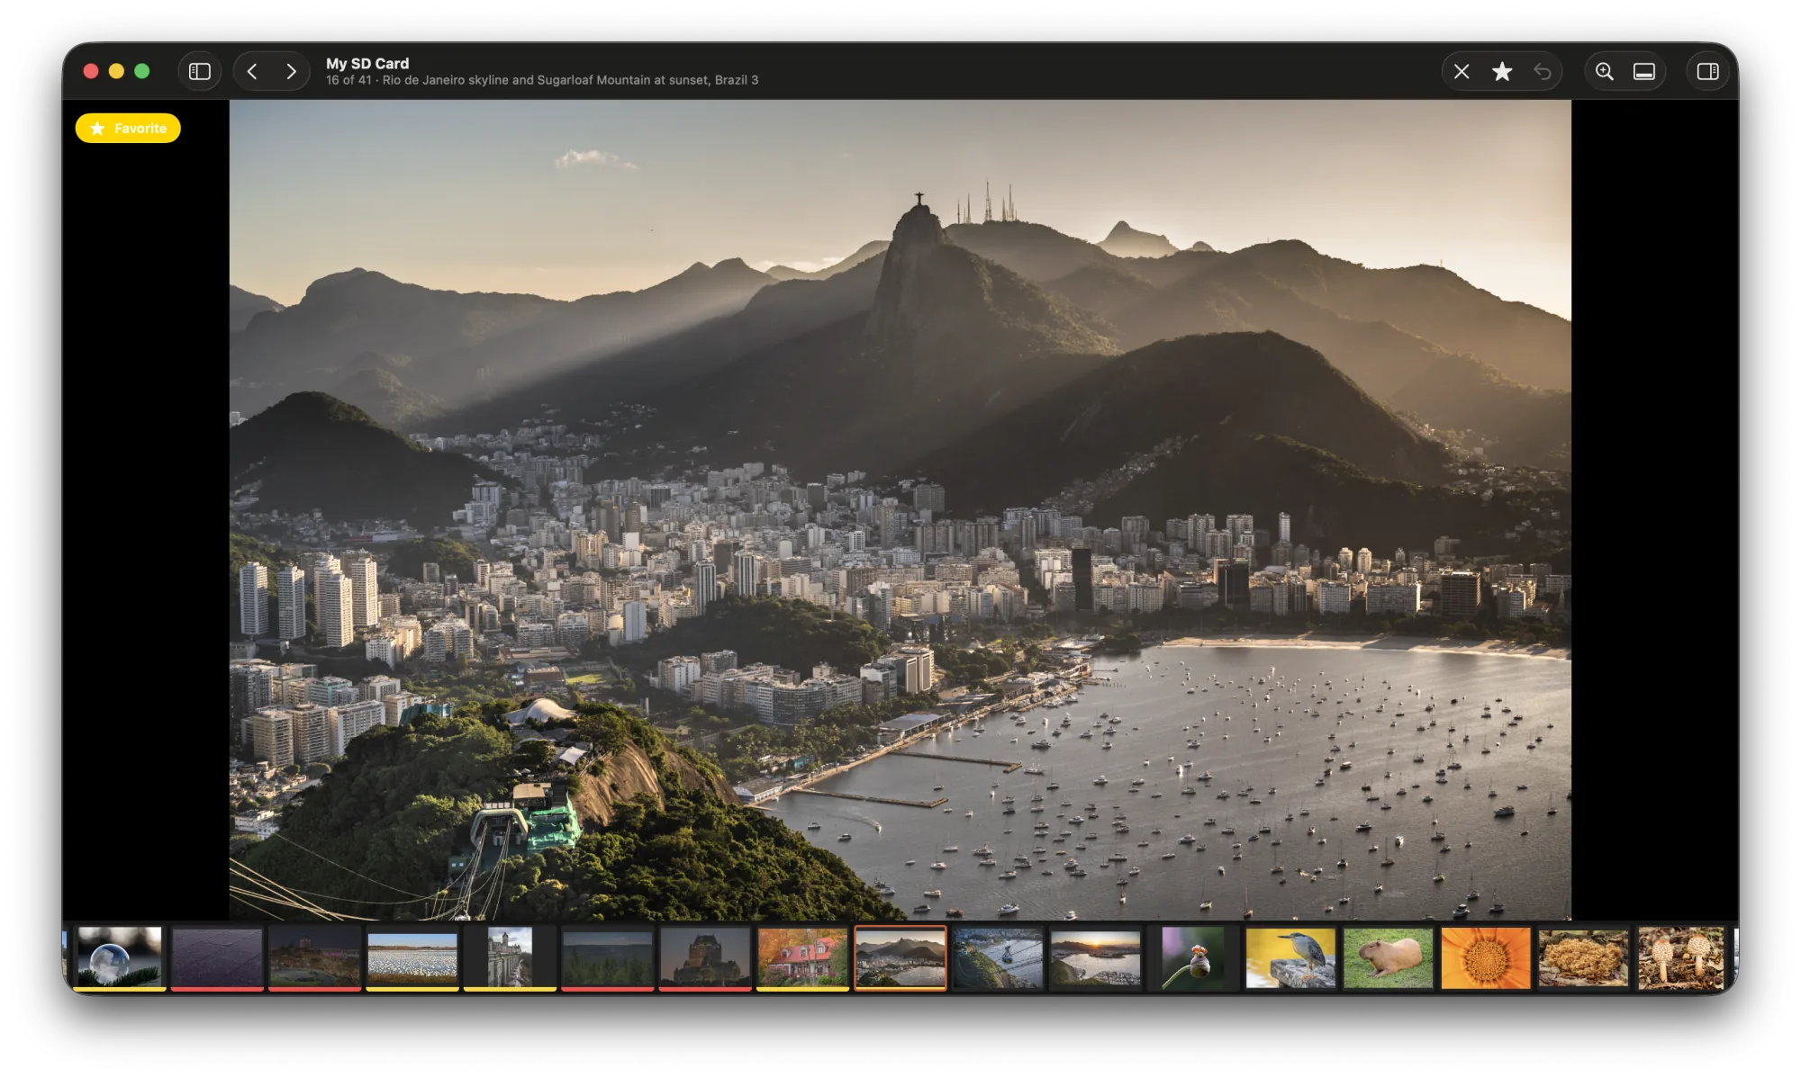Select the stone cathedral thumbnail

(x=510, y=958)
